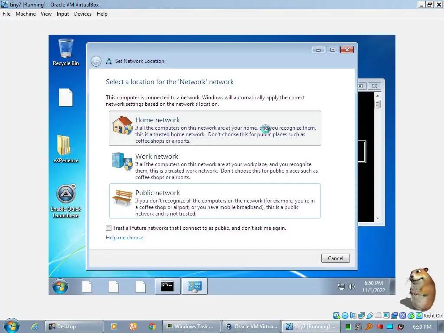Click VirtualBox mouse integration indicator
The height and width of the screenshot is (333, 444).
(411, 316)
